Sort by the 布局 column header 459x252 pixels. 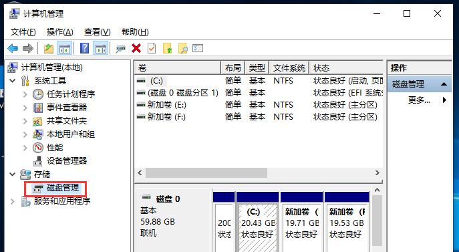click(233, 68)
